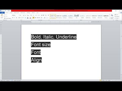Switch to the Mailings tab
Screen dimensions: 122x91
click(28, 13)
